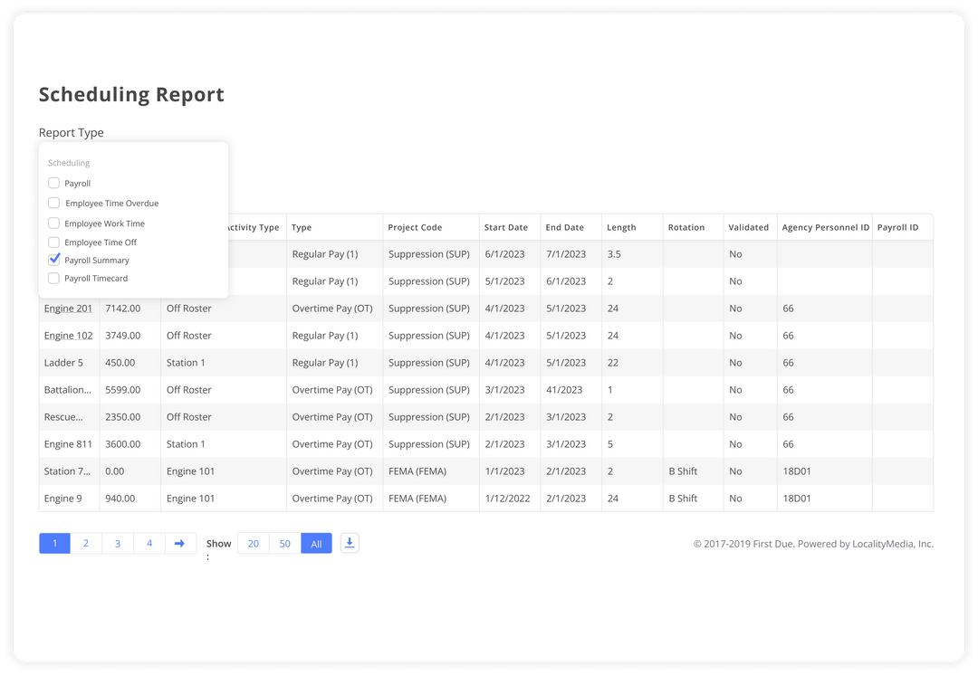The height and width of the screenshot is (675, 978).
Task: Display All rows at once
Action: (315, 542)
